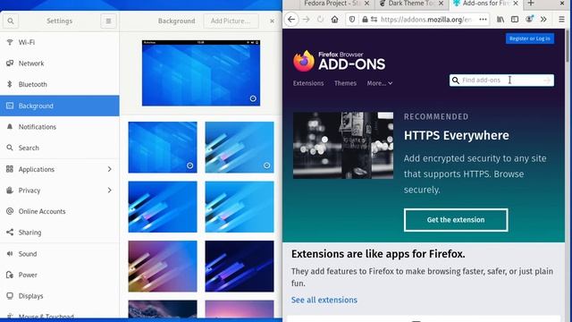The width and height of the screenshot is (572, 322).
Task: Click the Privacy hand icon
Action: (10, 191)
